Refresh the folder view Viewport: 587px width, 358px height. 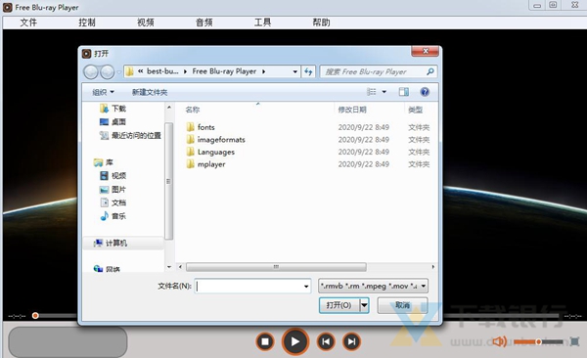coord(308,71)
